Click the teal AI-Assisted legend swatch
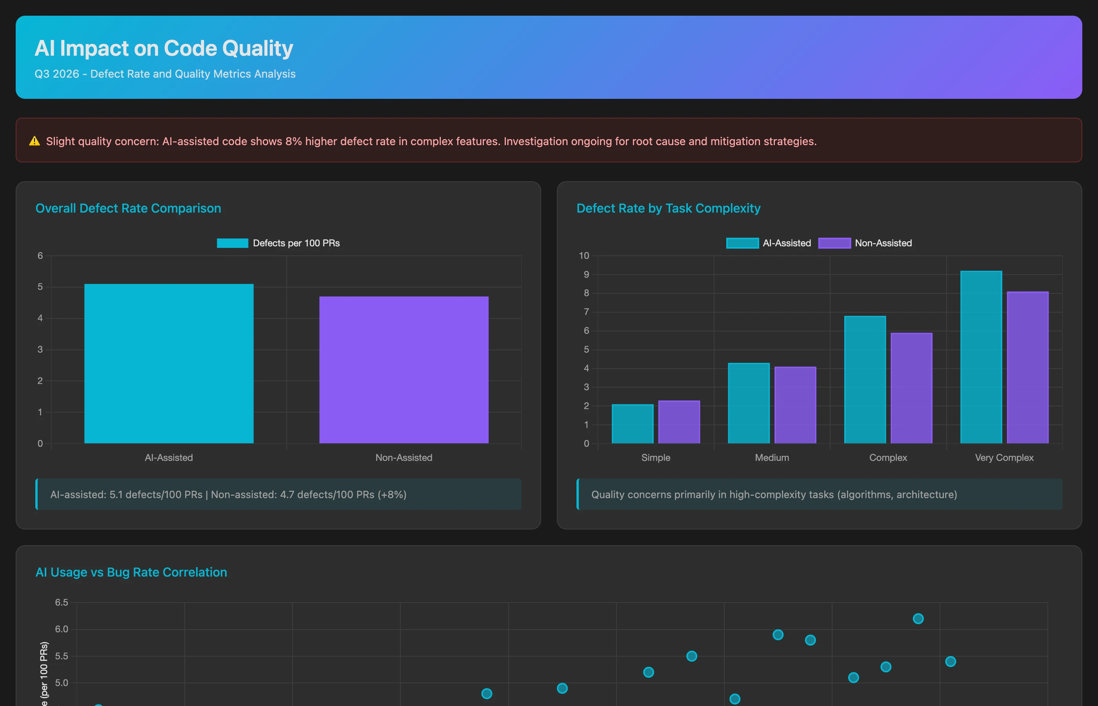The height and width of the screenshot is (706, 1098). [742, 243]
